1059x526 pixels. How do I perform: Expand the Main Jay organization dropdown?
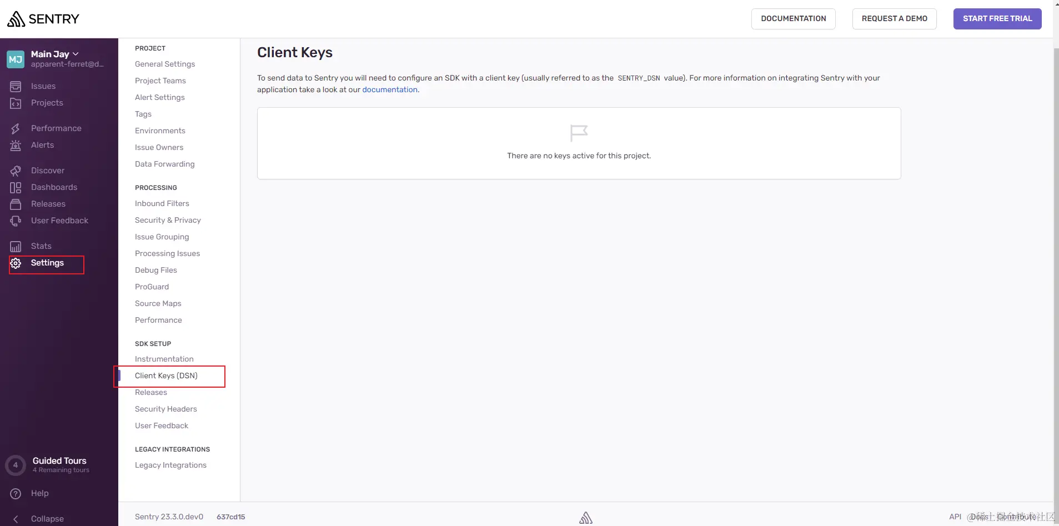(55, 54)
